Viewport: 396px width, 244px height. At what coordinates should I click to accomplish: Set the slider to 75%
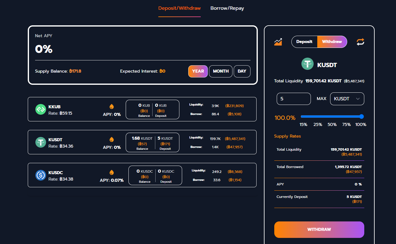(346, 125)
